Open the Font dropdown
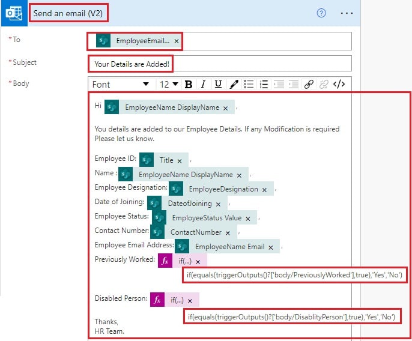Viewport: 412px width, 341px height. (121, 84)
